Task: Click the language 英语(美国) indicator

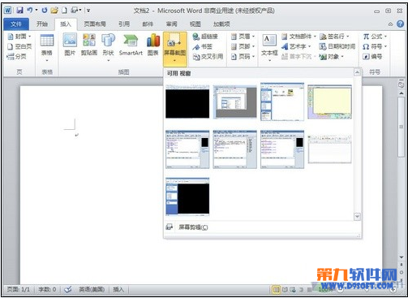Action: 92,290
